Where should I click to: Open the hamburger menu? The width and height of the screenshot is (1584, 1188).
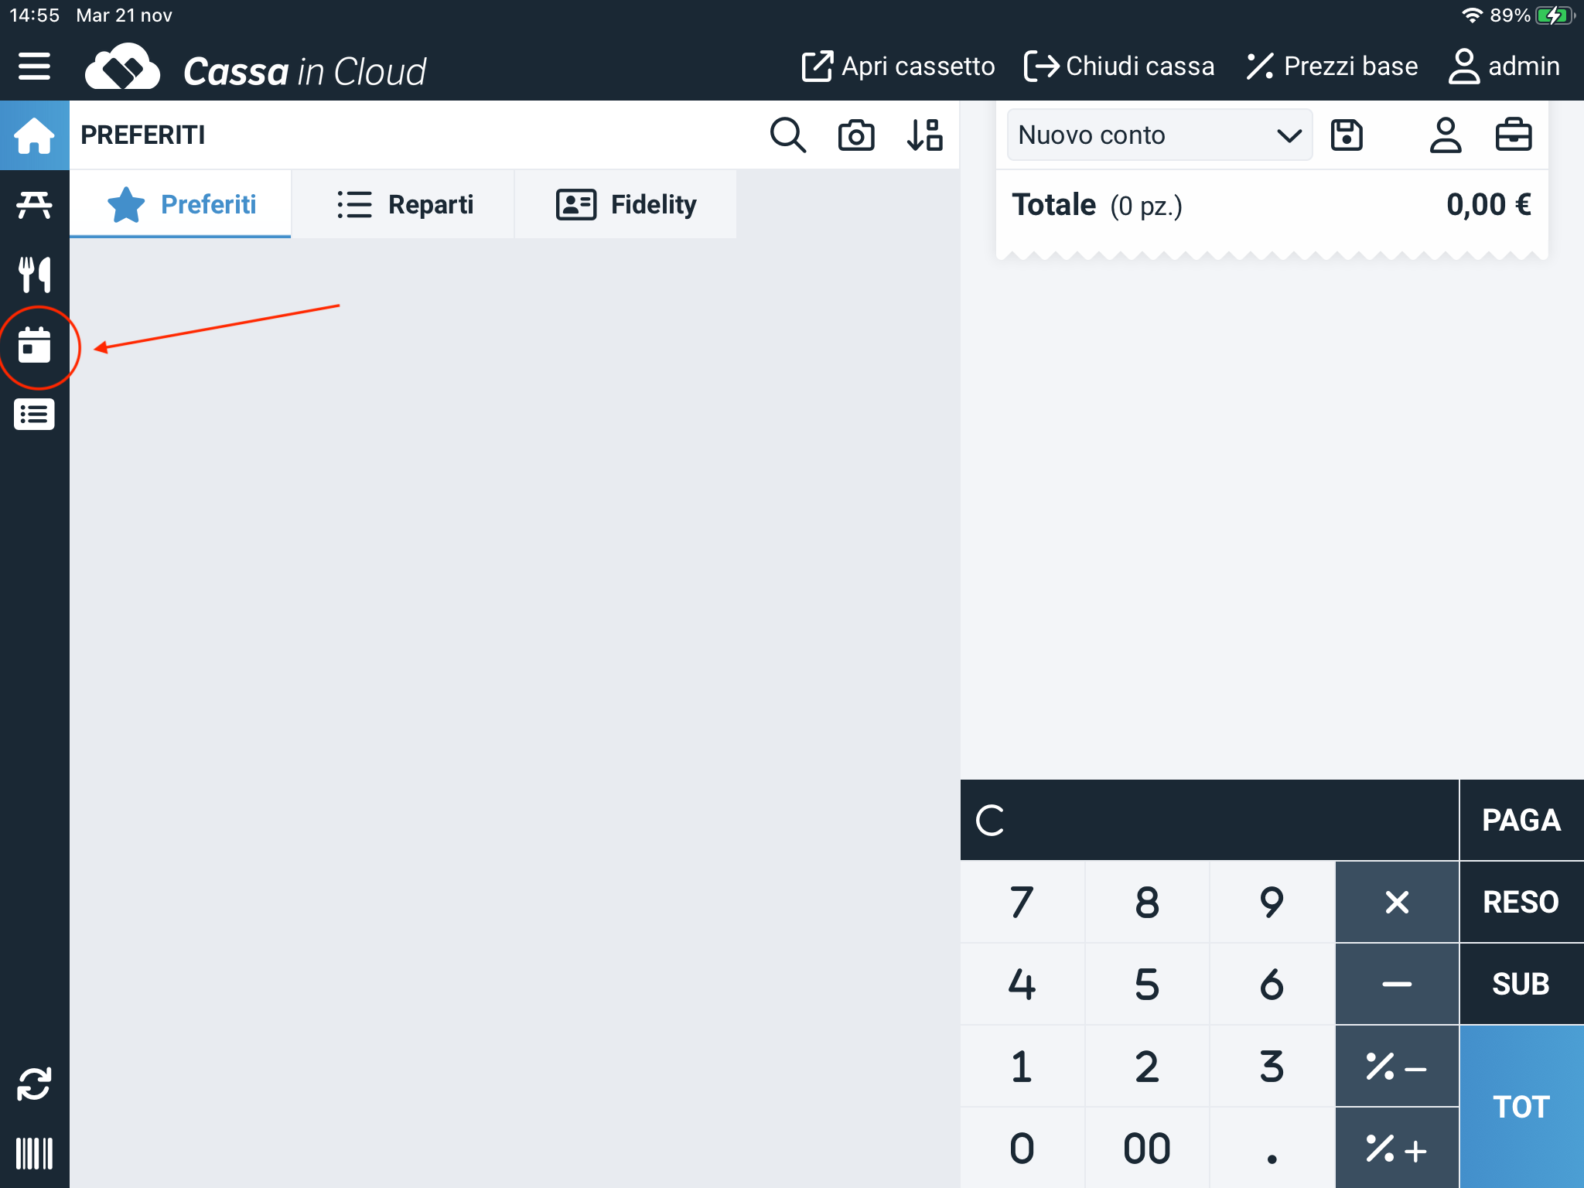tap(34, 67)
